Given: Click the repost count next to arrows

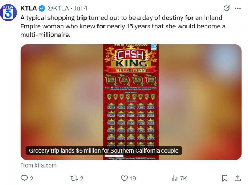Looking at the screenshot, I should 81,178.
